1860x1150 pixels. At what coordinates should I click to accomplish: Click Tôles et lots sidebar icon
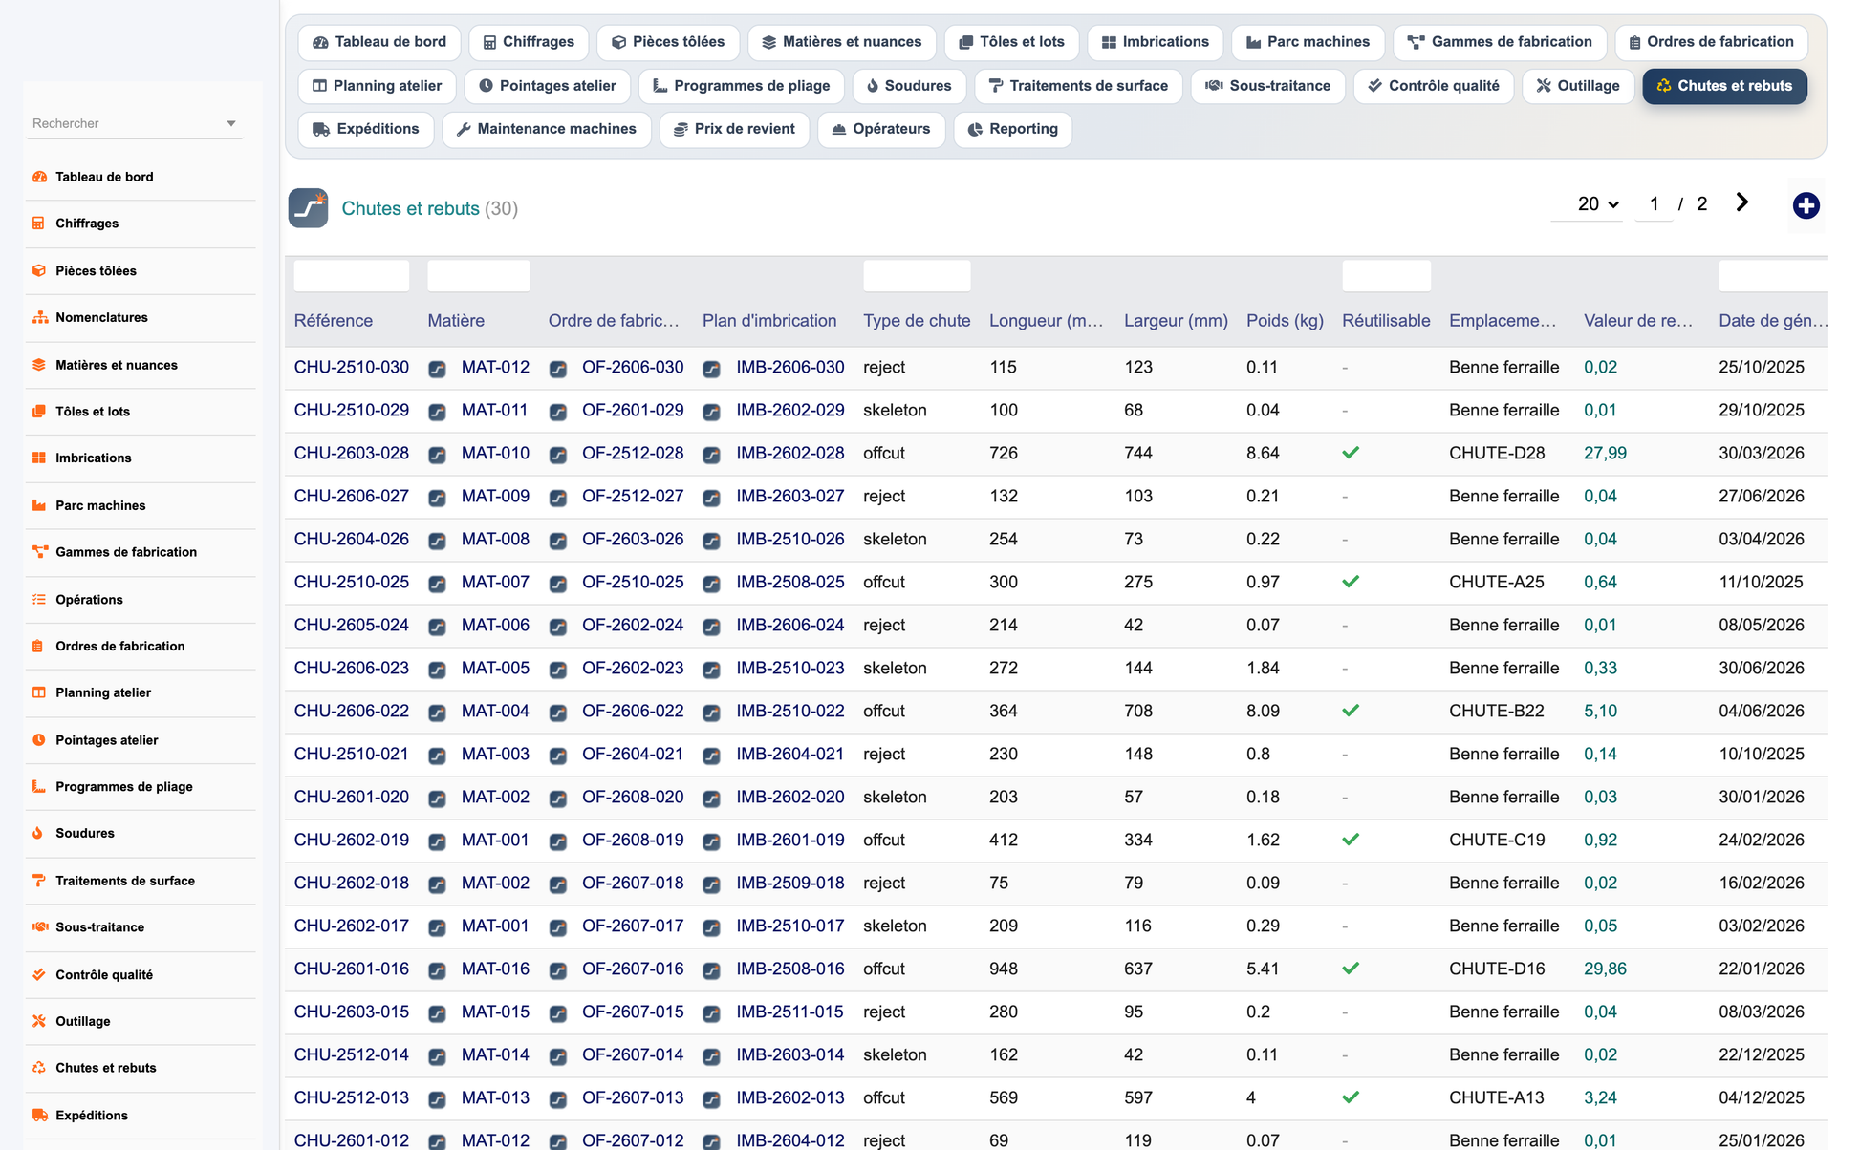pos(39,412)
